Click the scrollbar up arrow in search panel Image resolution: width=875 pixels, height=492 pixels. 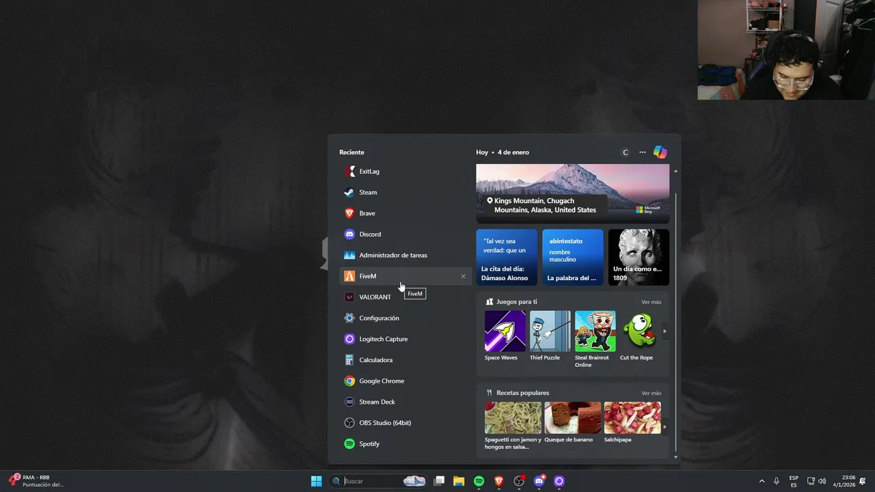coord(675,171)
